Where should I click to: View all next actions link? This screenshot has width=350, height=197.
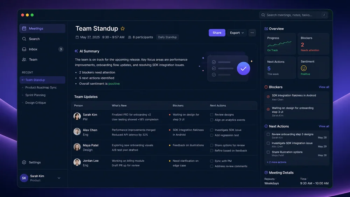[x=324, y=126]
